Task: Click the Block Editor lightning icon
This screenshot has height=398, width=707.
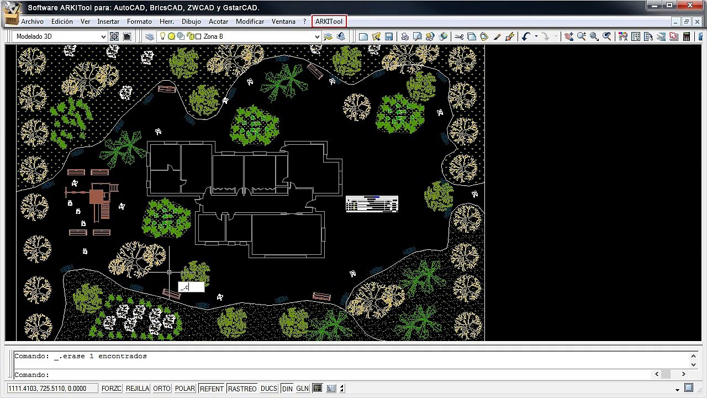Action: 510,36
